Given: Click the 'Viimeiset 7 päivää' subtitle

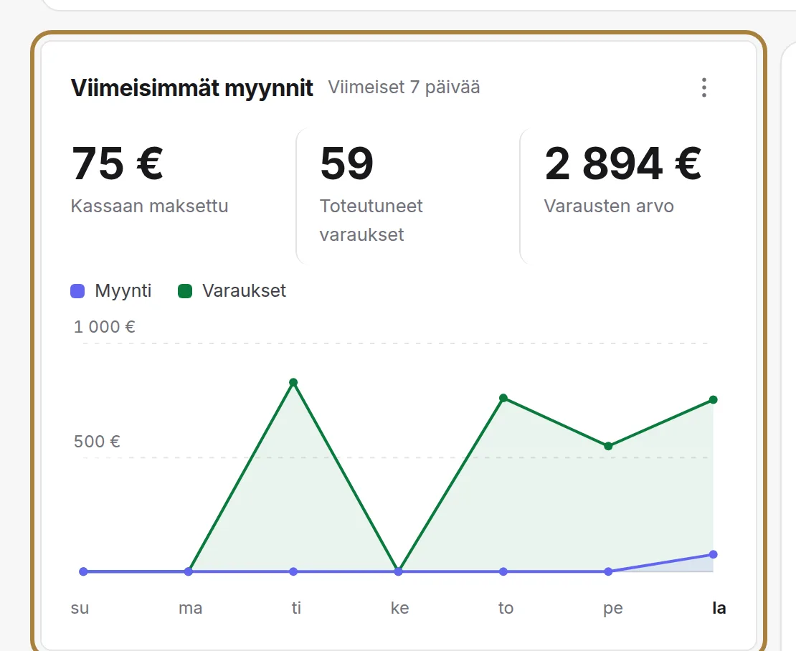Looking at the screenshot, I should [404, 87].
